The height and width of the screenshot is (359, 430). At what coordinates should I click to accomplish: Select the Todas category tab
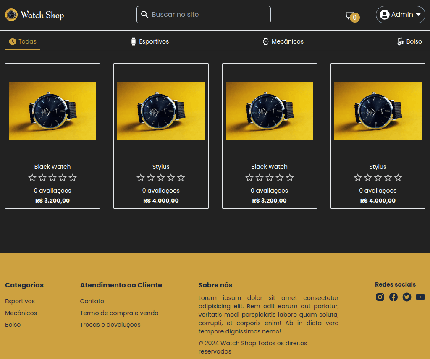pos(23,41)
